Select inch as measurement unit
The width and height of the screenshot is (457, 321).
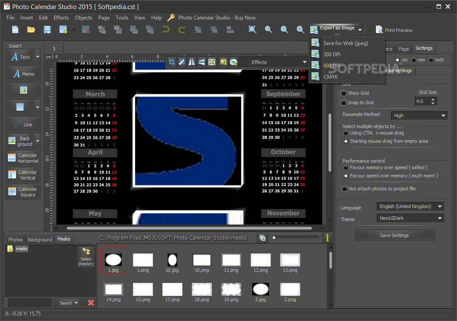pyautogui.click(x=431, y=60)
